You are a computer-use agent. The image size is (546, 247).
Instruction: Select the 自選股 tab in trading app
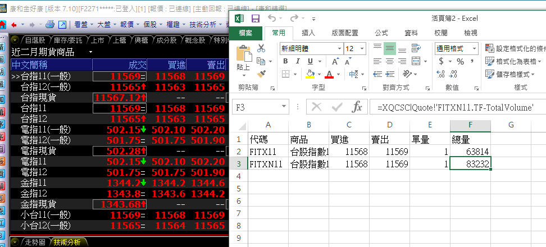pos(35,40)
